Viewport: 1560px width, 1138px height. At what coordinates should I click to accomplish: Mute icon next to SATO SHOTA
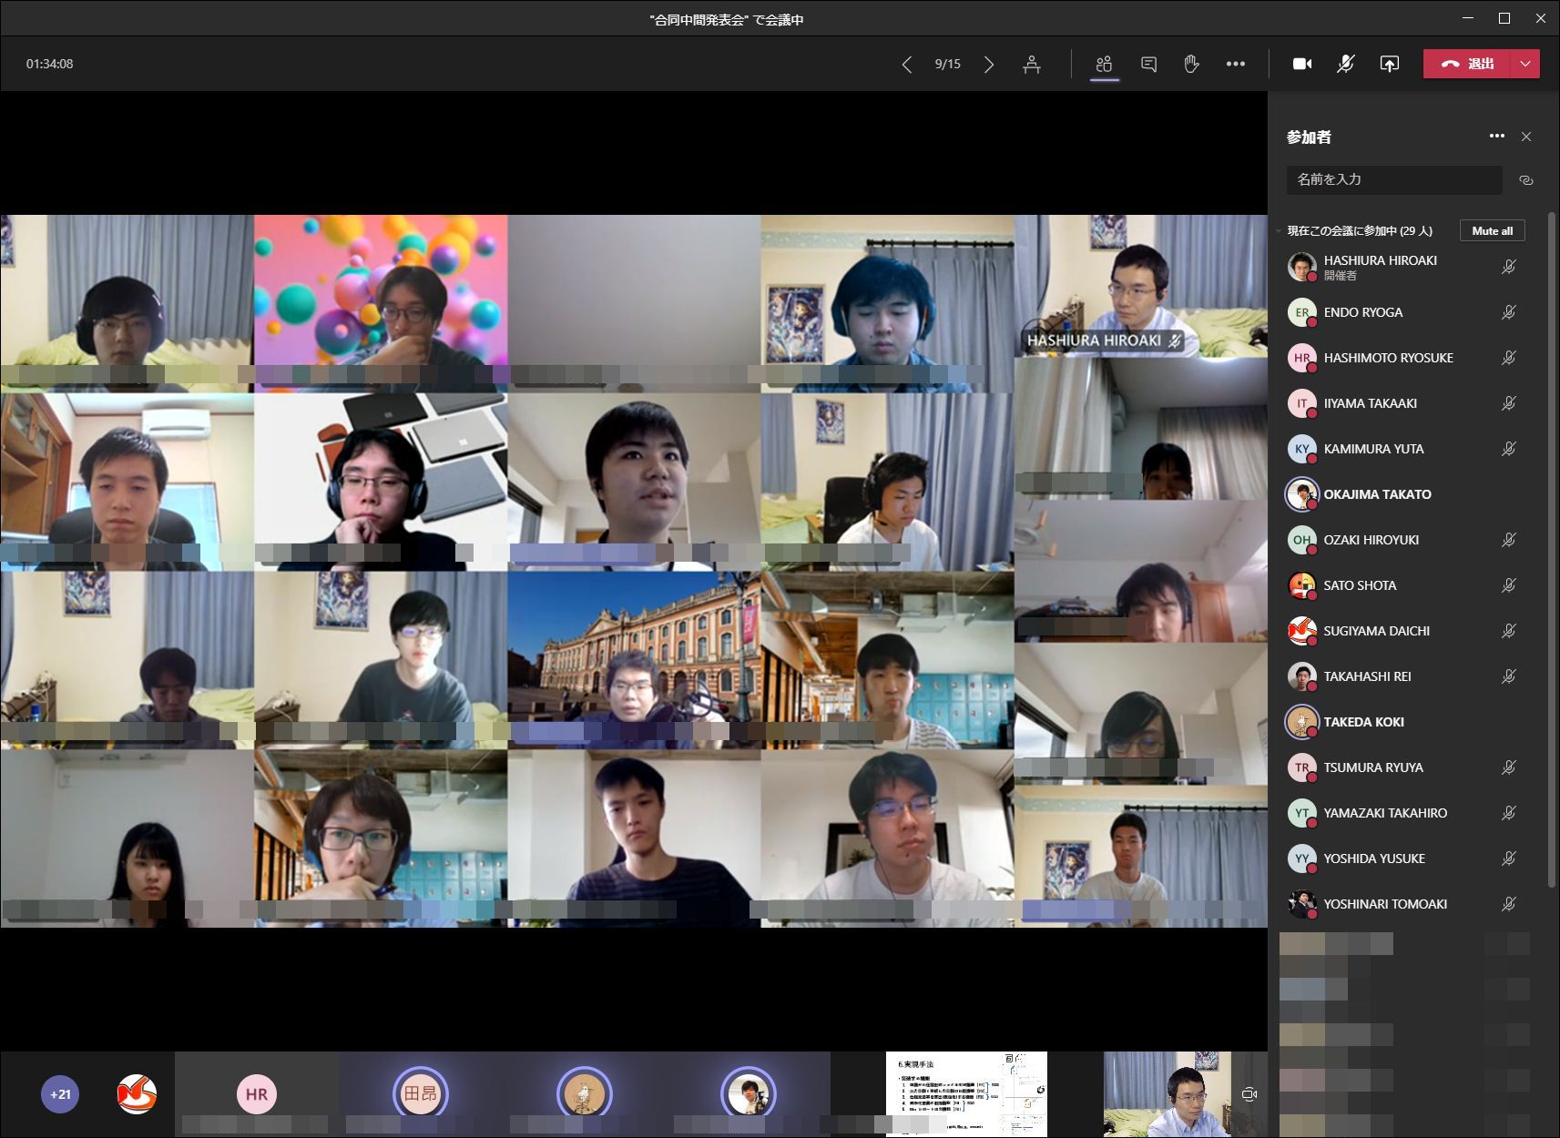point(1509,585)
